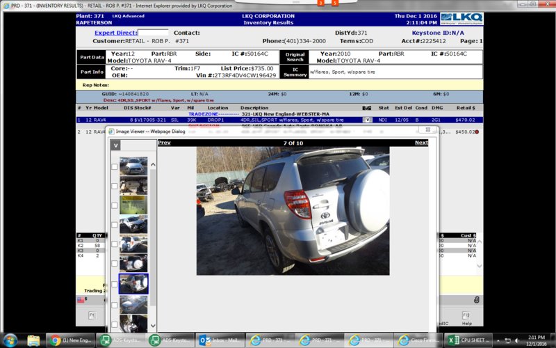This screenshot has height=348, width=556.
Task: Click the Est Del column header
Action: tap(403, 108)
